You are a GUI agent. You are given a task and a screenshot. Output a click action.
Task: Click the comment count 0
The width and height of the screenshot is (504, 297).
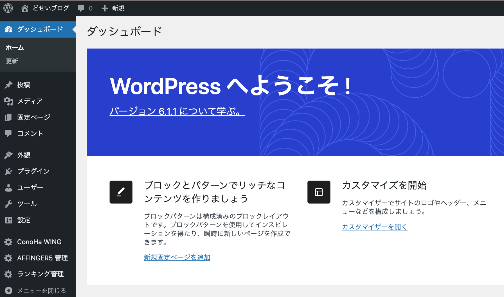click(91, 8)
